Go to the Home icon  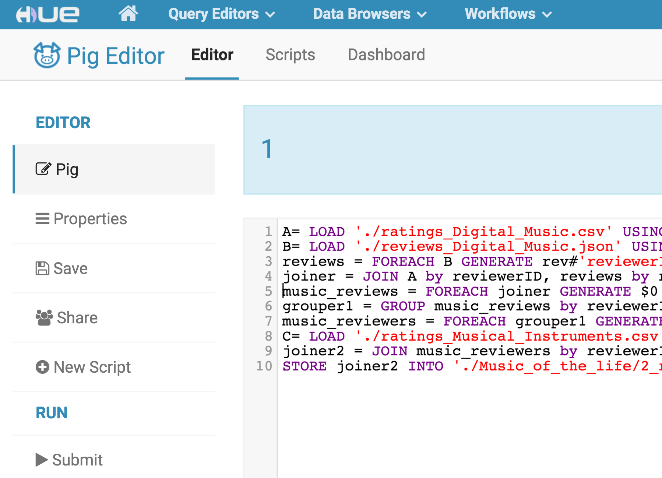[x=128, y=14]
